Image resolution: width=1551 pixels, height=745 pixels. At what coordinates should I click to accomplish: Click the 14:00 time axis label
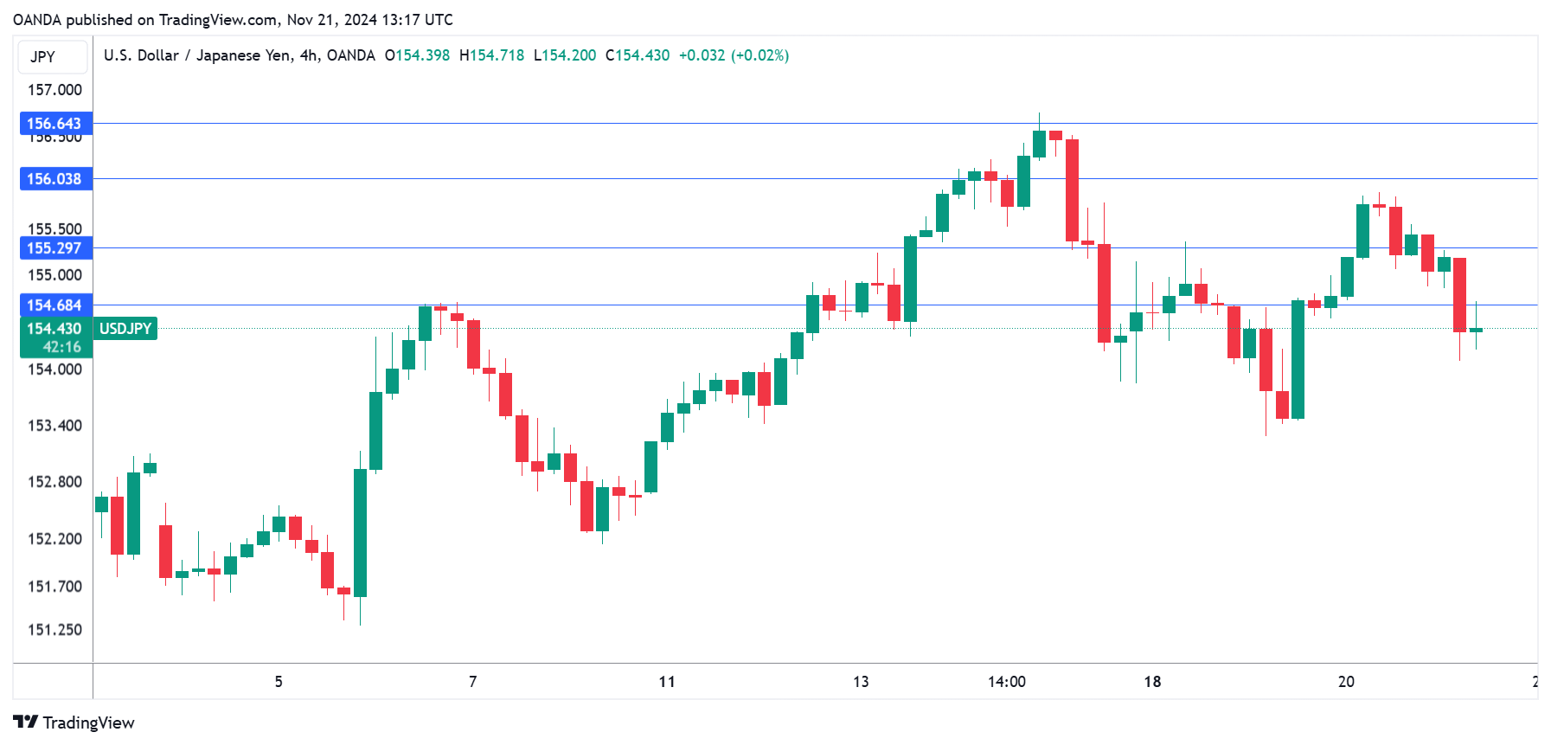tap(1007, 682)
